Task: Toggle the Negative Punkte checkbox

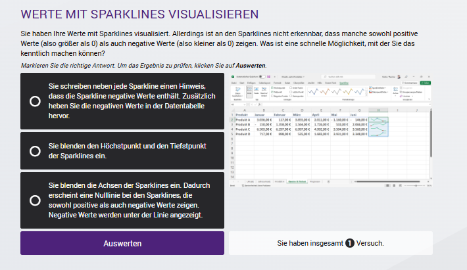Action: tap(272, 96)
